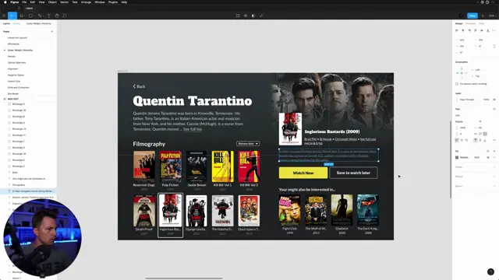
Task: Open the File menu
Action: click(x=24, y=2)
